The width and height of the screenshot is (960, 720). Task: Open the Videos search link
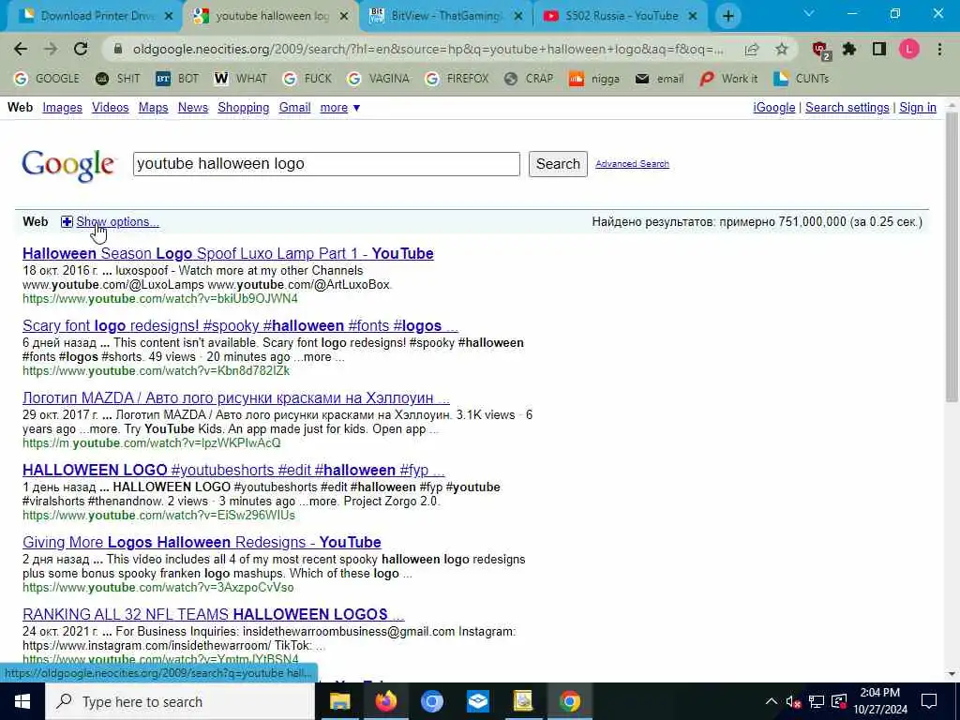[x=111, y=108]
